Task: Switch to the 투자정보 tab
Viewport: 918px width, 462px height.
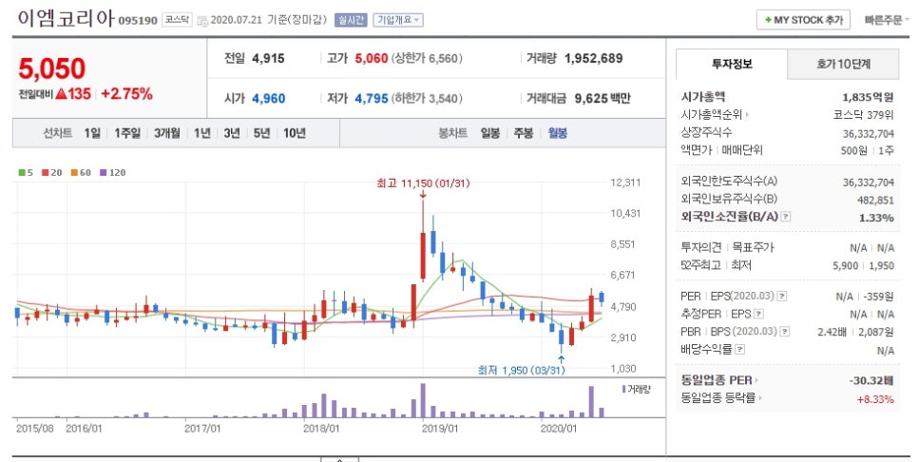Action: (x=732, y=65)
